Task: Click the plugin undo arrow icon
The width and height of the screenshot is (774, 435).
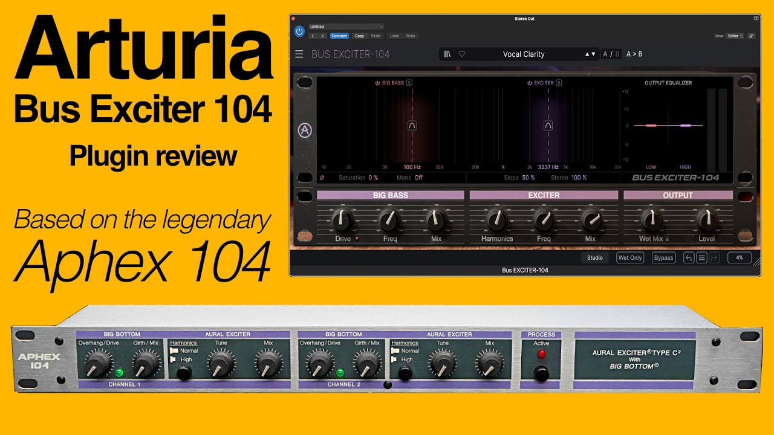Action: [x=689, y=258]
